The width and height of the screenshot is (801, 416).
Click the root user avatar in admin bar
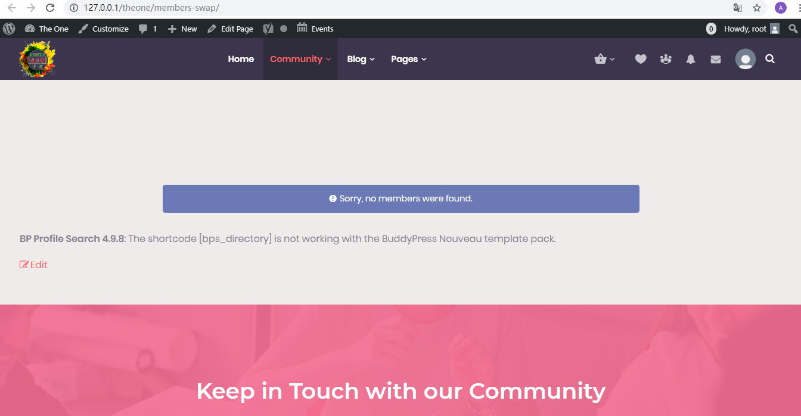point(775,29)
